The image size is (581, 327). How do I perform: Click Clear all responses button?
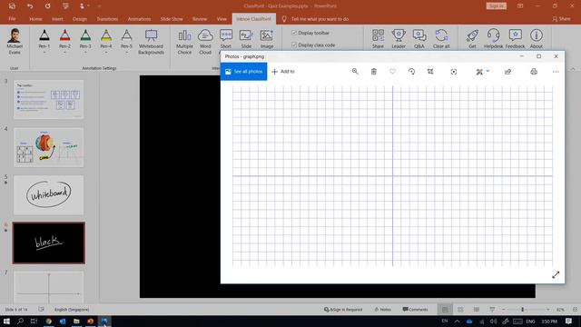coord(441,39)
